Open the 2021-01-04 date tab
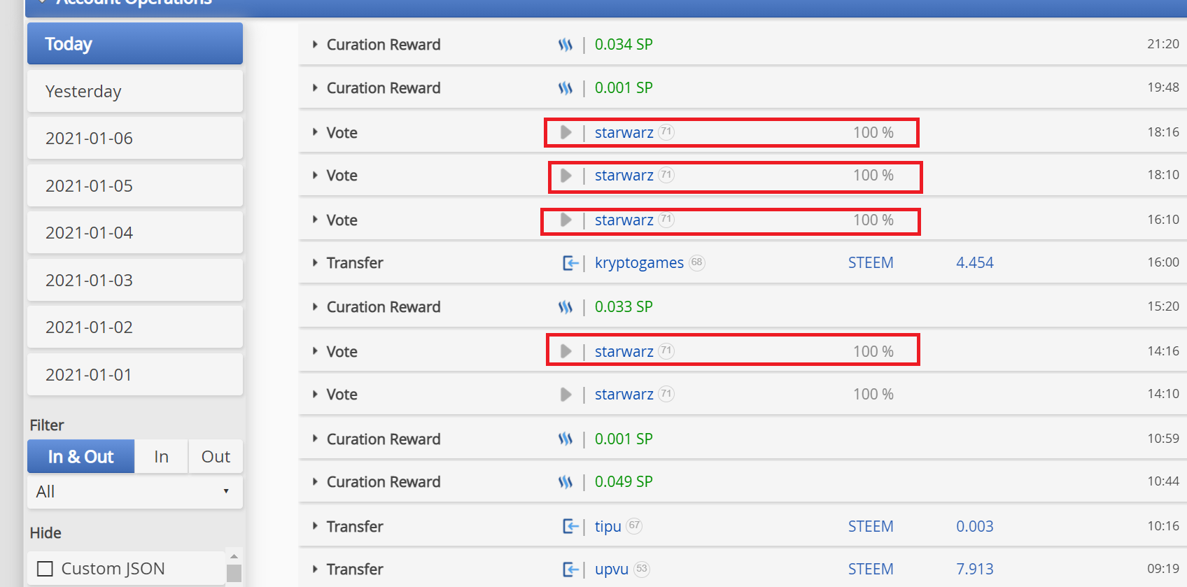This screenshot has height=587, width=1187. click(x=134, y=233)
